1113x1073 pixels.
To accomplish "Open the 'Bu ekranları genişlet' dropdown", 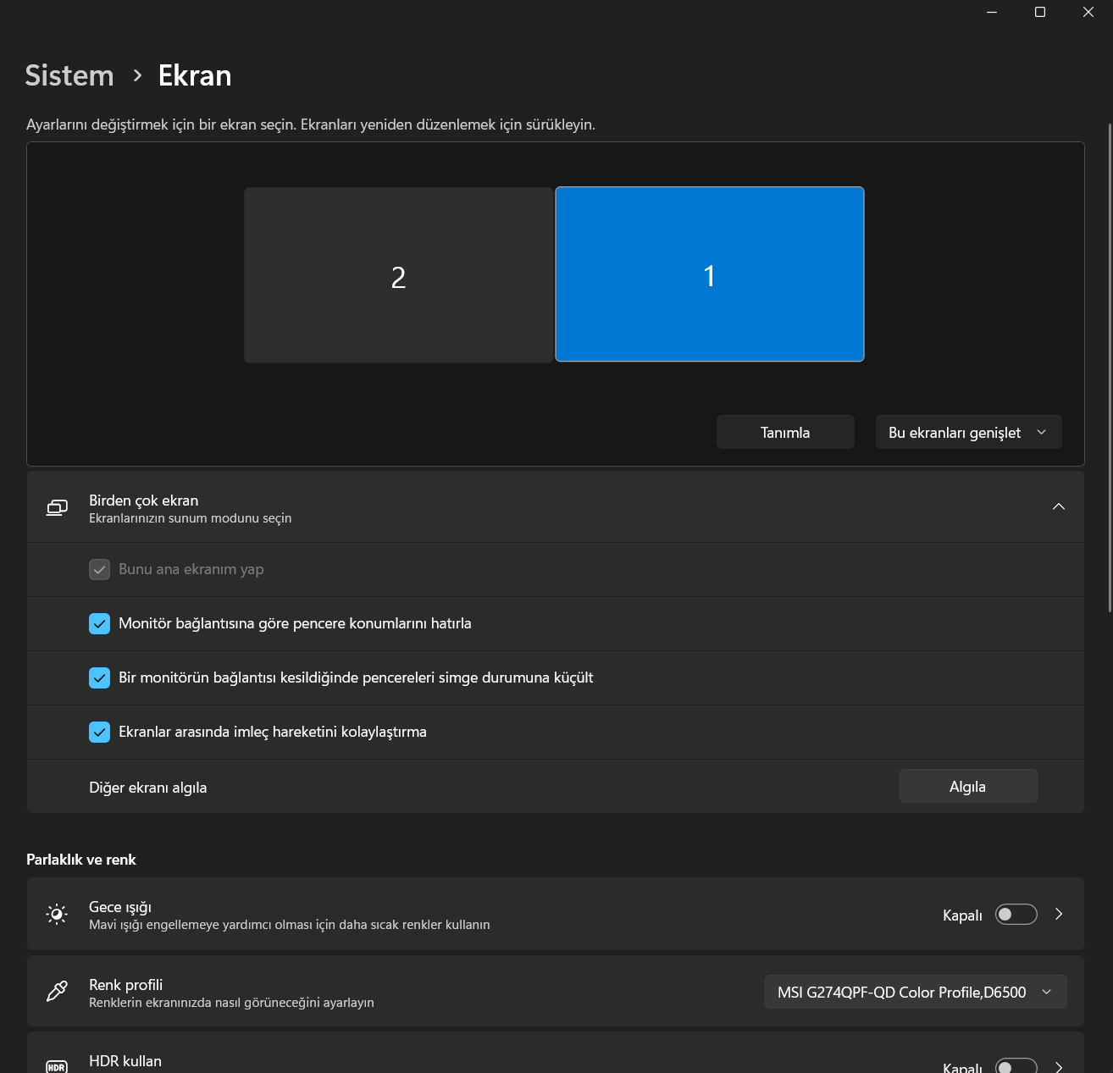I will (968, 432).
